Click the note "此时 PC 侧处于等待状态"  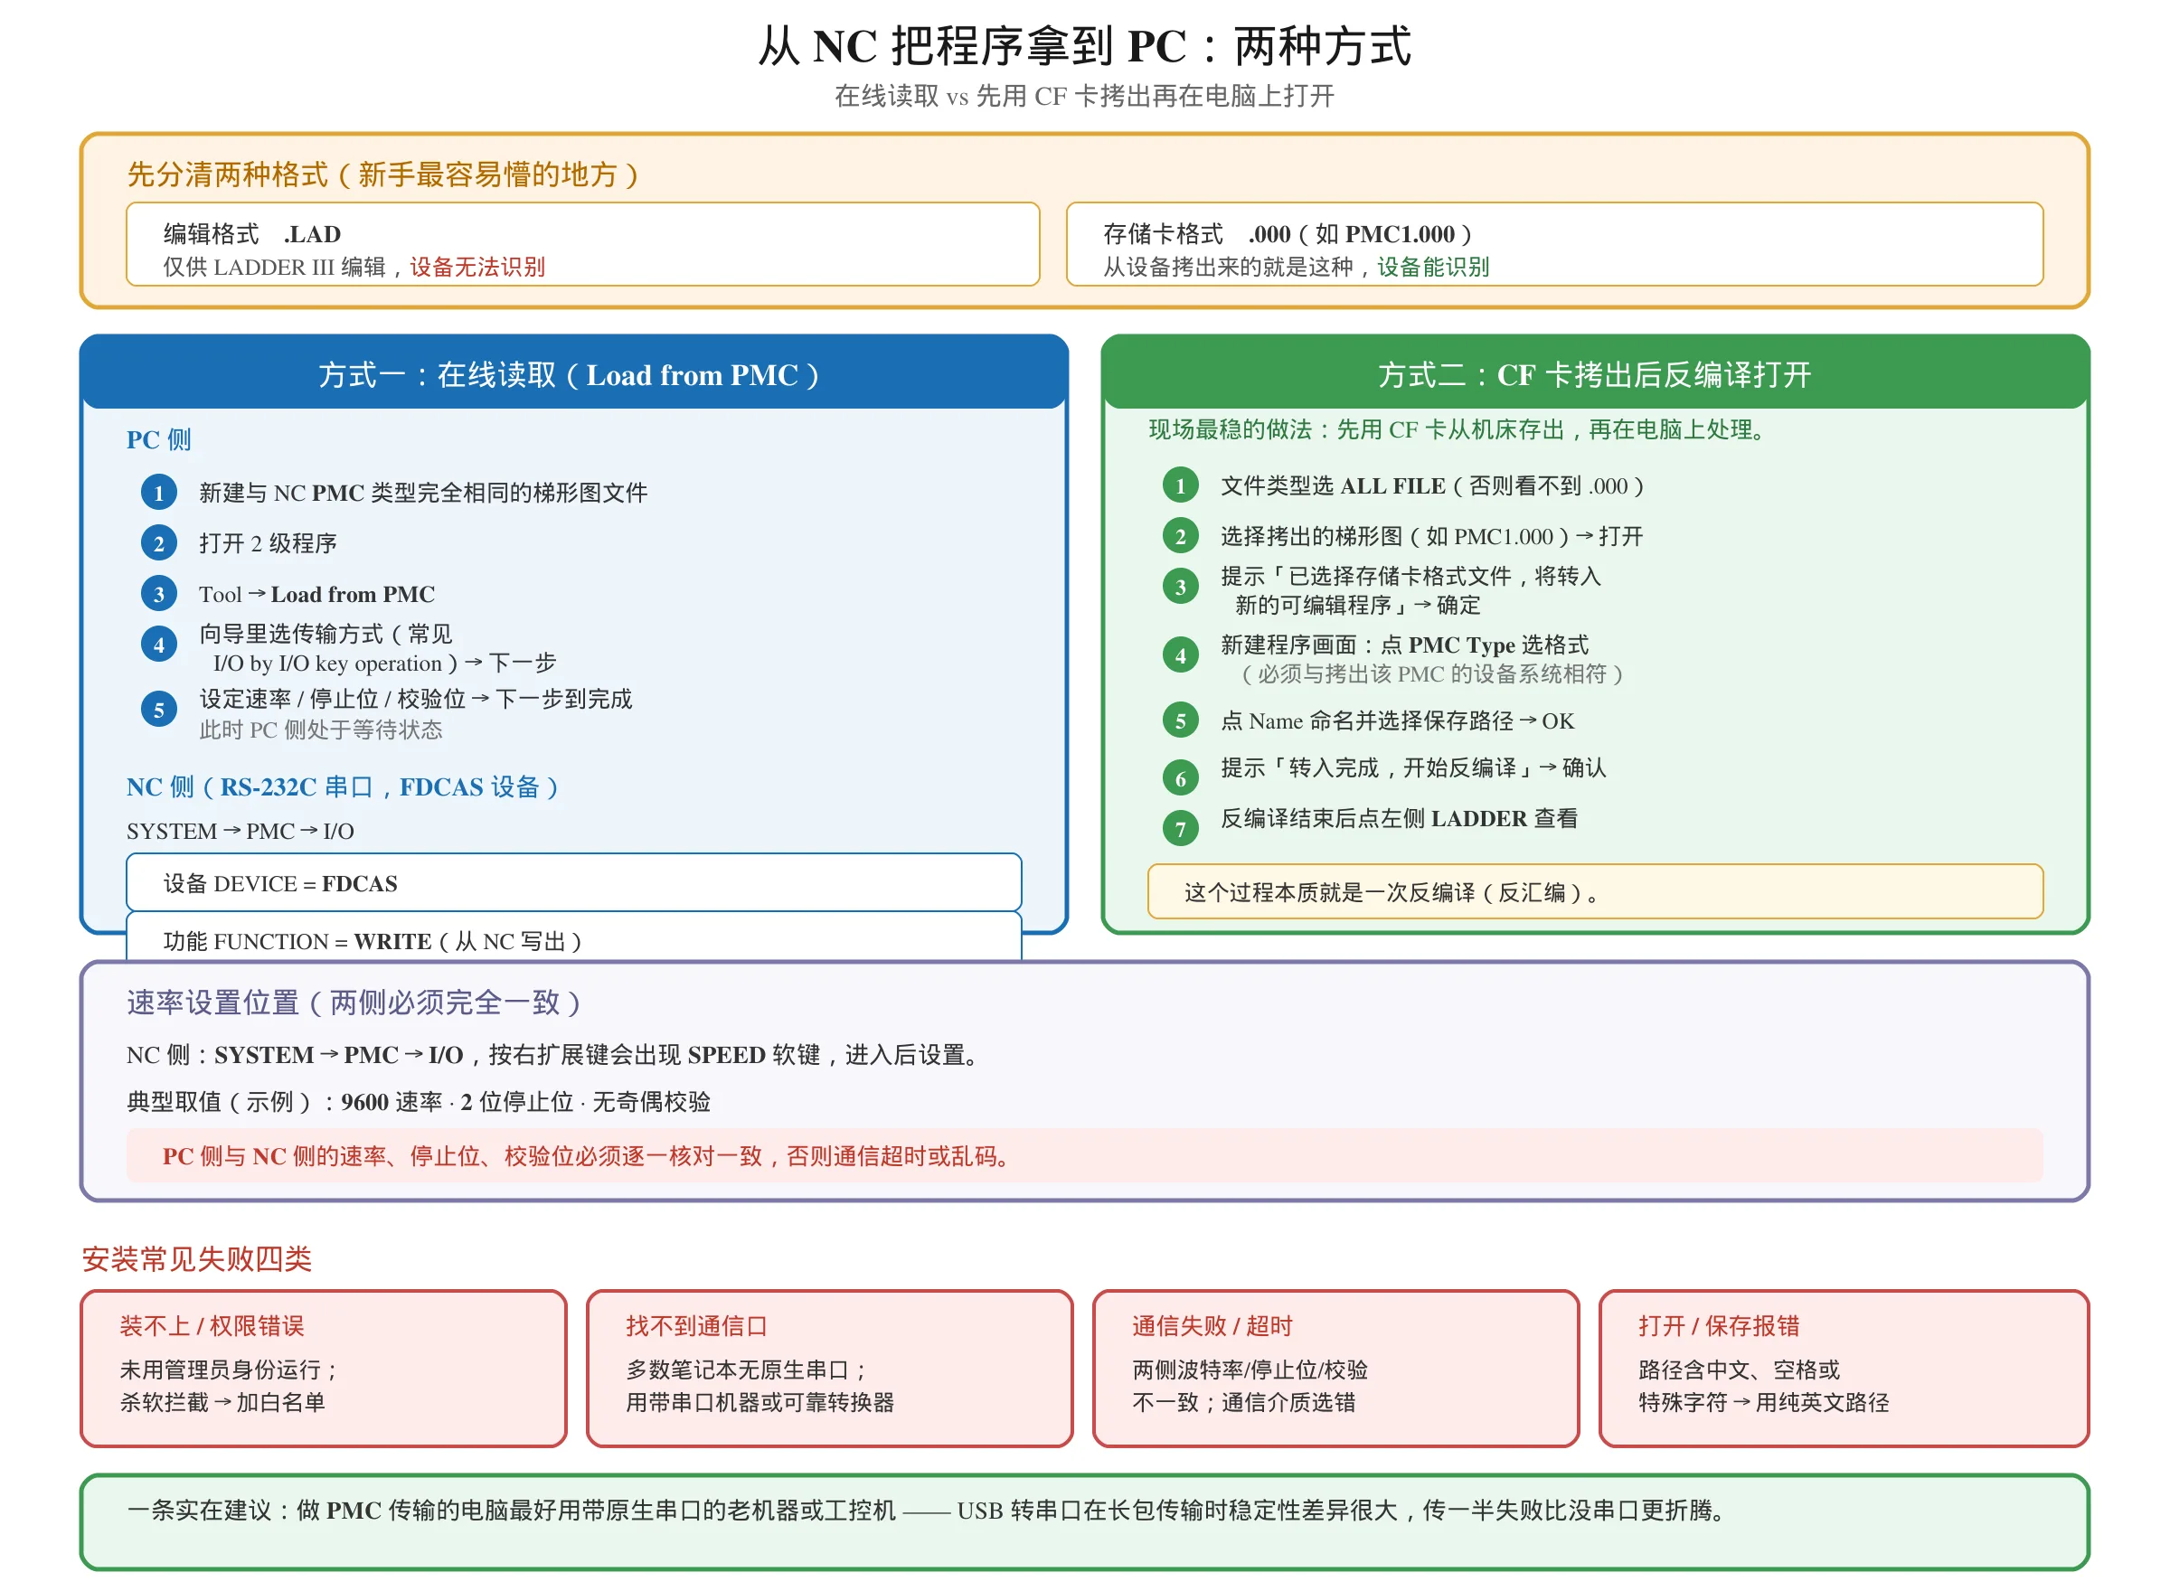[321, 730]
